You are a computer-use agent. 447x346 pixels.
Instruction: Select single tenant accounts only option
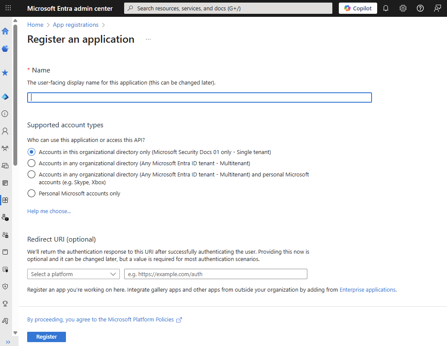coord(31,152)
